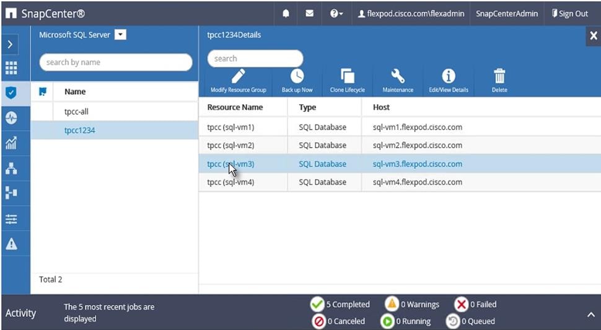The width and height of the screenshot is (601, 330).
Task: Click the Maintenance wrench button
Action: point(398,81)
